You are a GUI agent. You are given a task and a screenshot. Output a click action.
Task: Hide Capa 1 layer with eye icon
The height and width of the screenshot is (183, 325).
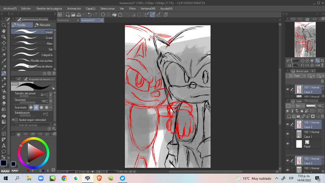point(288,134)
